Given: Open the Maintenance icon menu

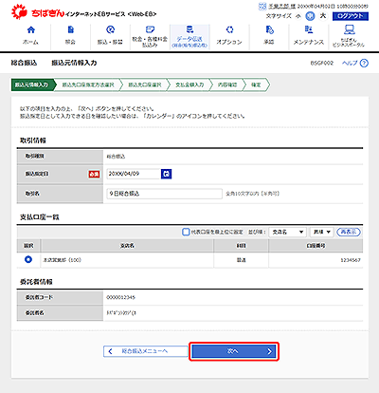Looking at the screenshot, I should point(309,30).
